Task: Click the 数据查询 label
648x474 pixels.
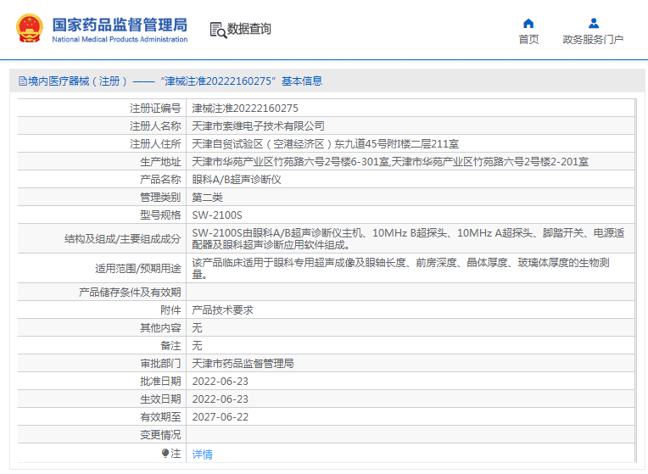Action: click(249, 29)
